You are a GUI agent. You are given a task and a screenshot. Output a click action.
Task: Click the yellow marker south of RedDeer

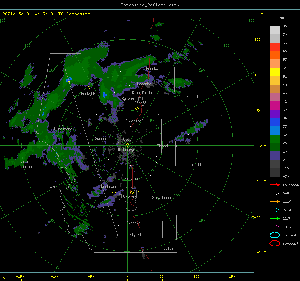tap(137, 109)
